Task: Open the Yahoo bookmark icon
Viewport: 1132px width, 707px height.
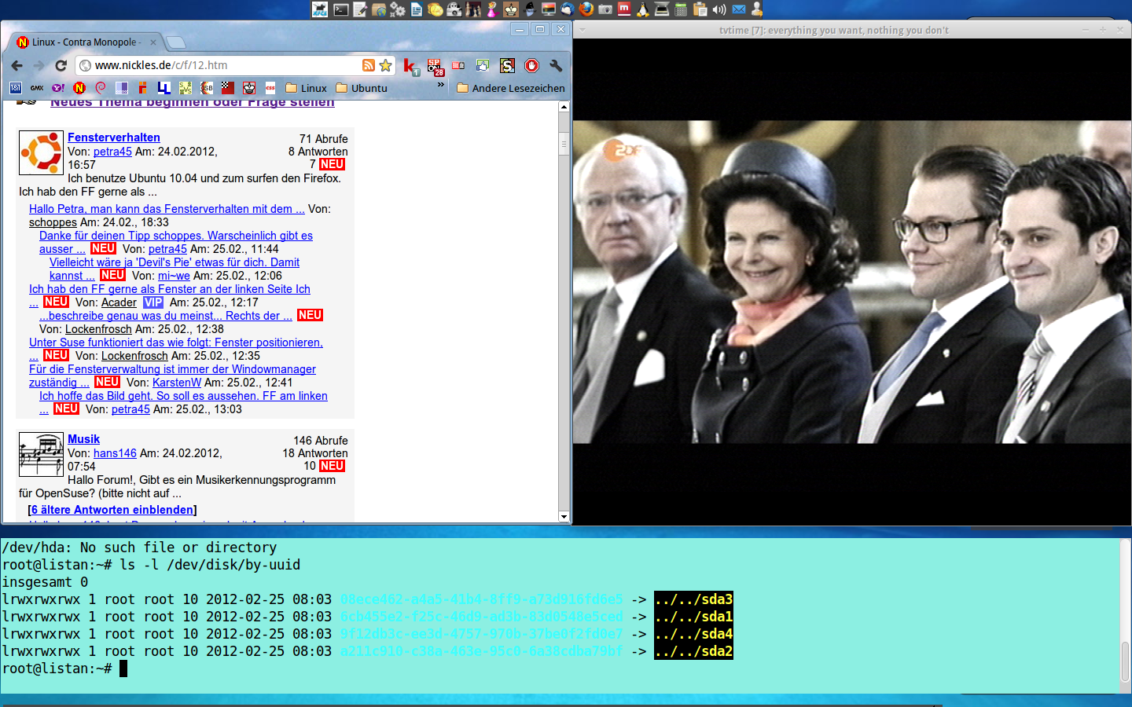Action: pyautogui.click(x=58, y=88)
